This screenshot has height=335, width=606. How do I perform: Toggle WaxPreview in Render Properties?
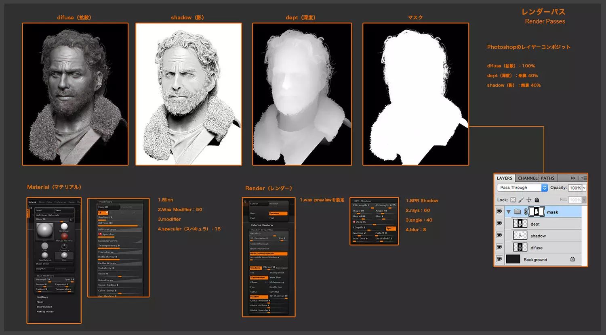[x=259, y=277]
